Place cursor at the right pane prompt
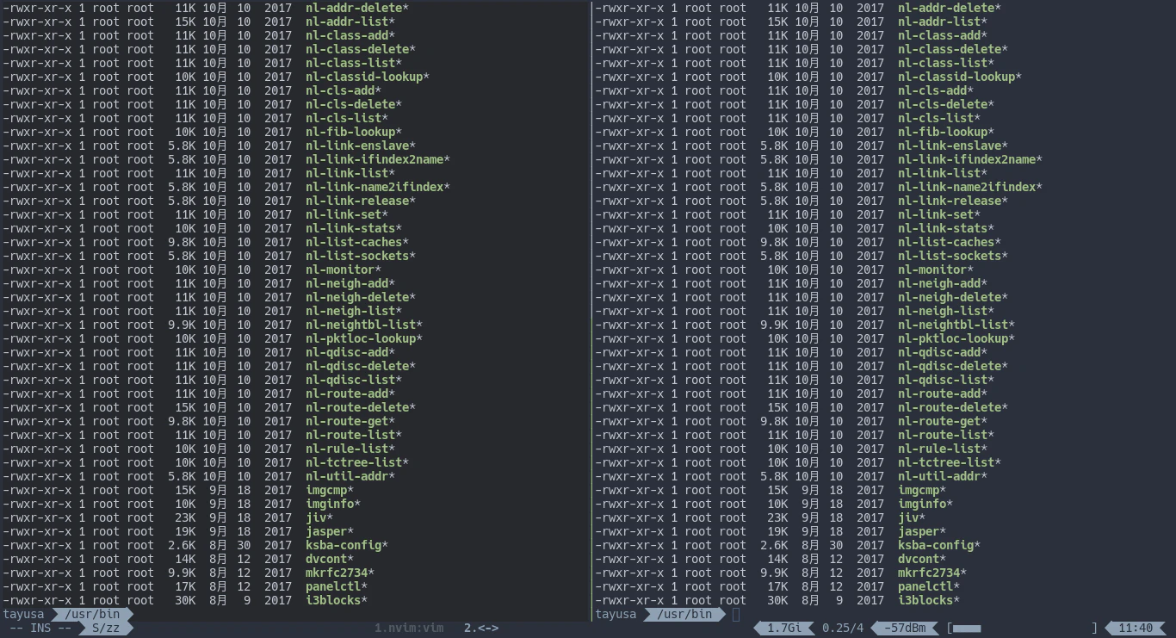The height and width of the screenshot is (638, 1176). tap(736, 614)
